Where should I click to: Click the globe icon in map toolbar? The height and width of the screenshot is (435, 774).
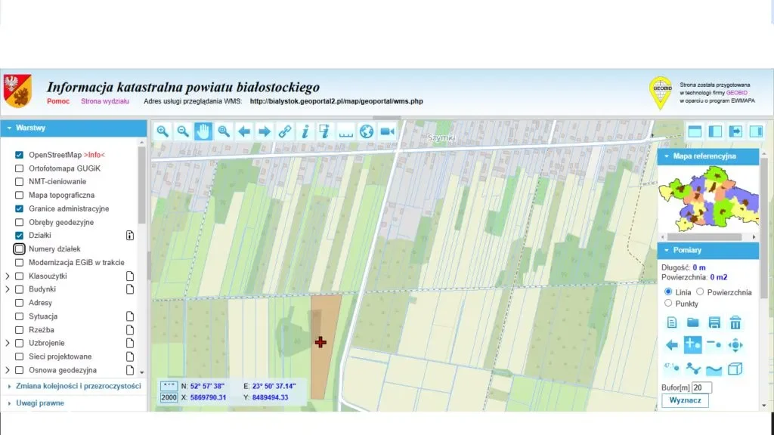[367, 131]
